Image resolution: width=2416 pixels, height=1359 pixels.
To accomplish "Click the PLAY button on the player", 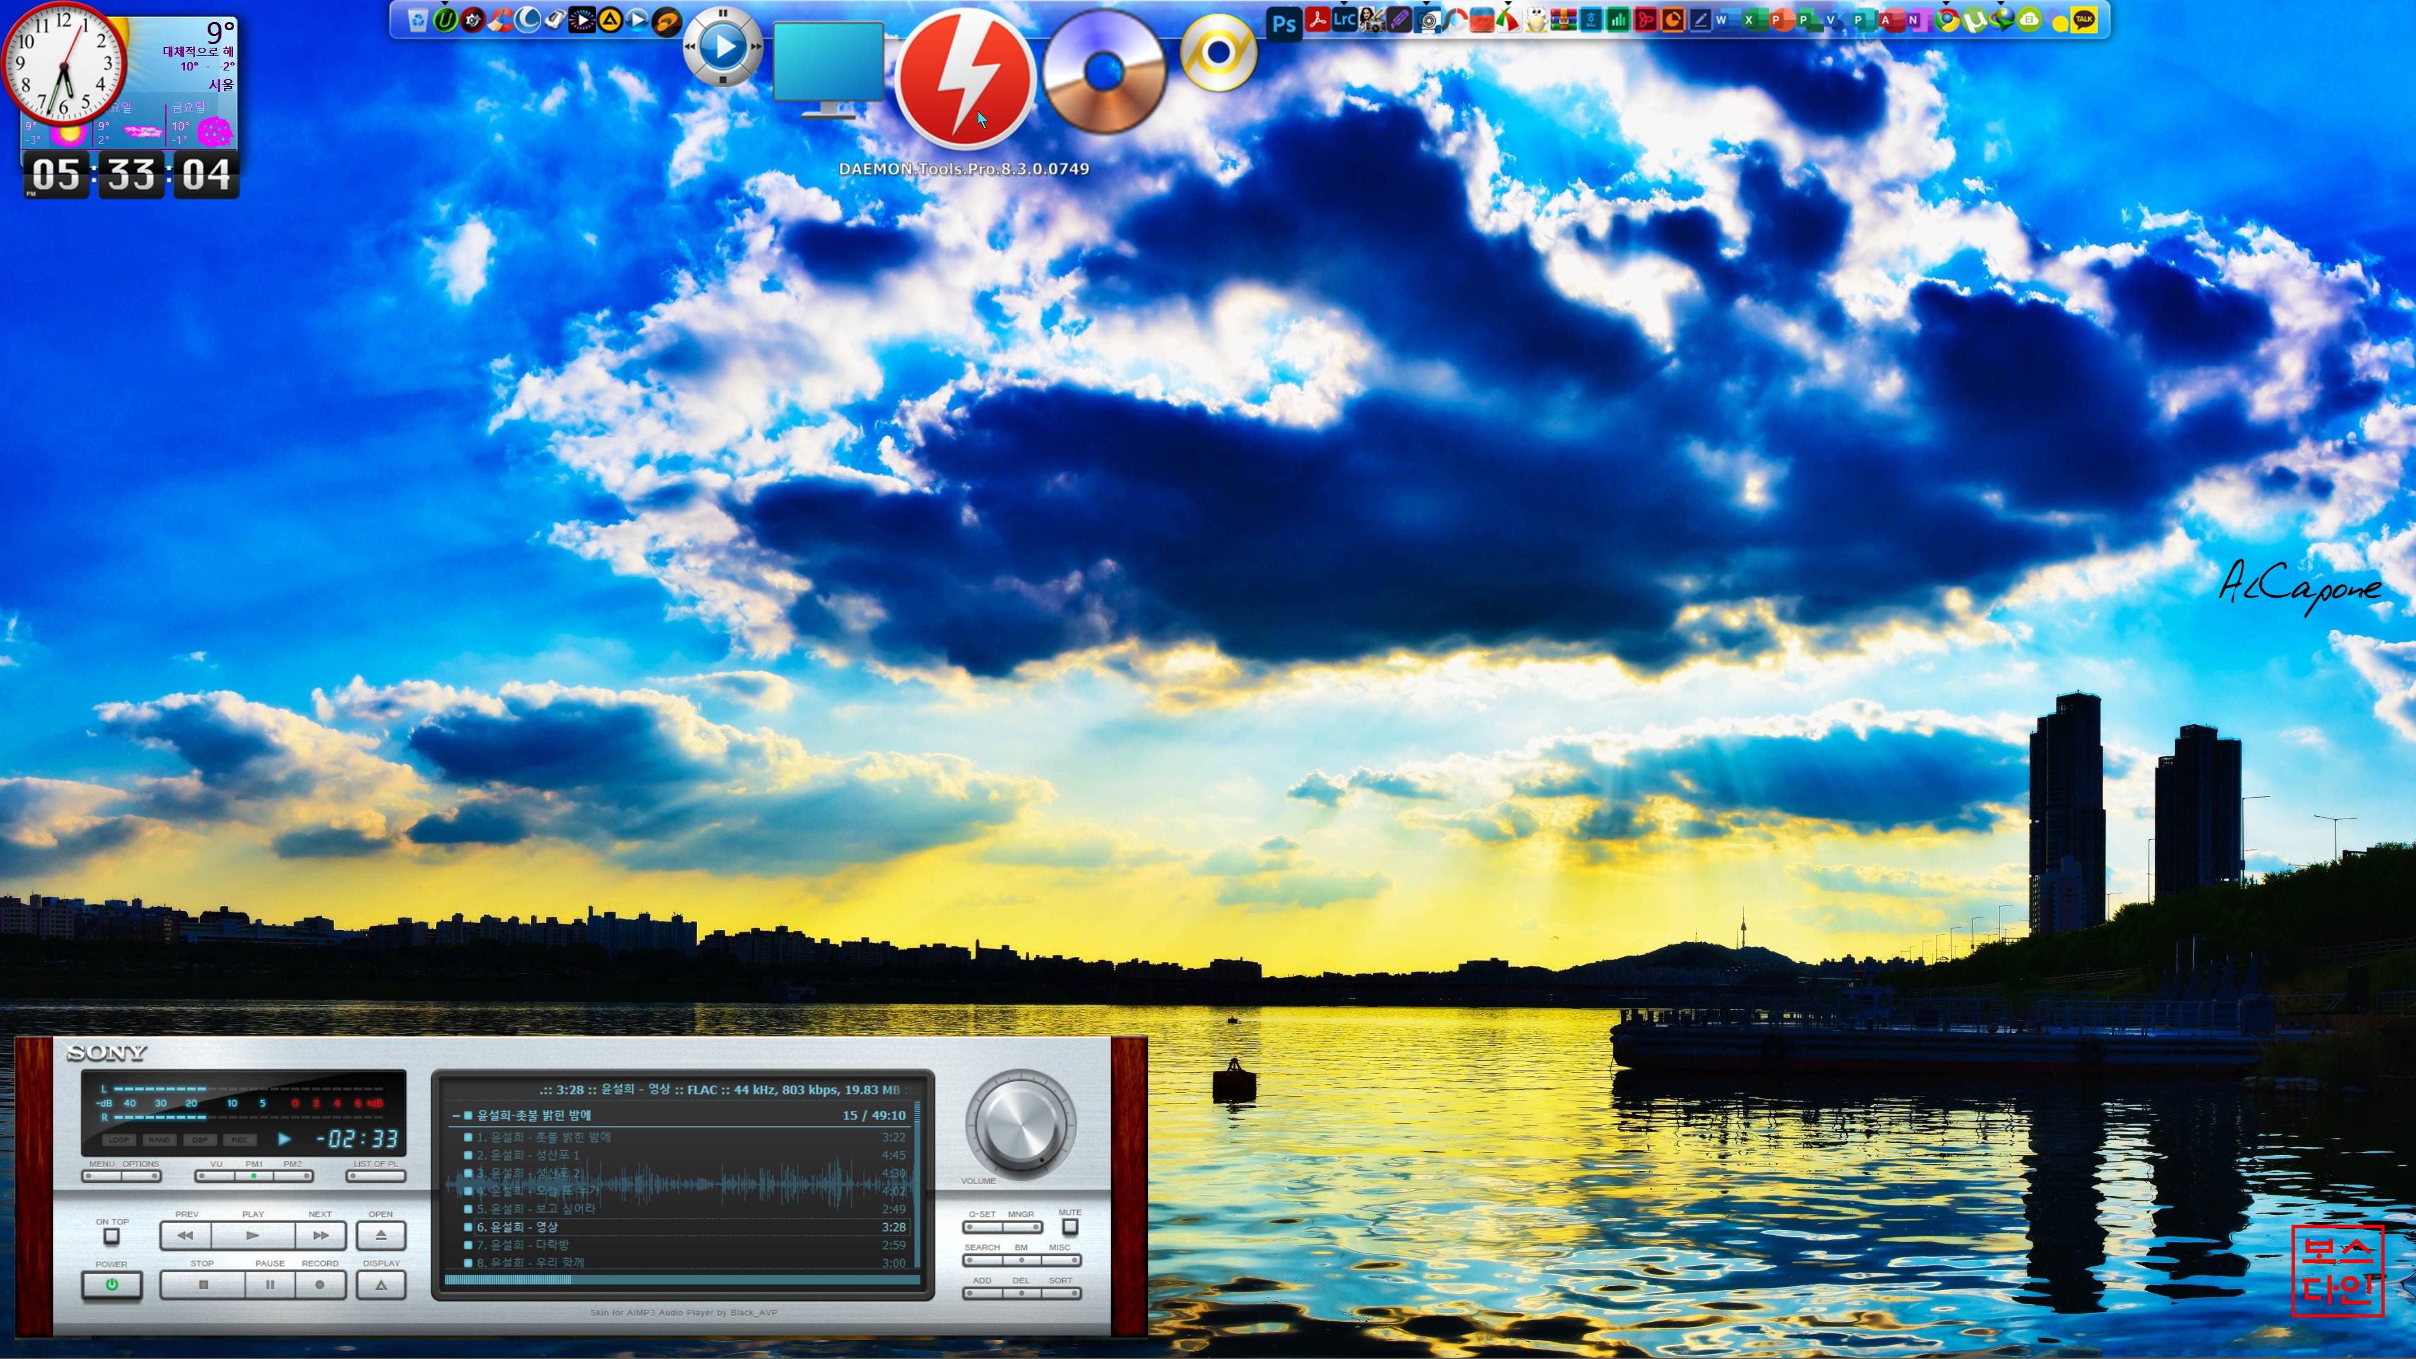I will tap(253, 1236).
